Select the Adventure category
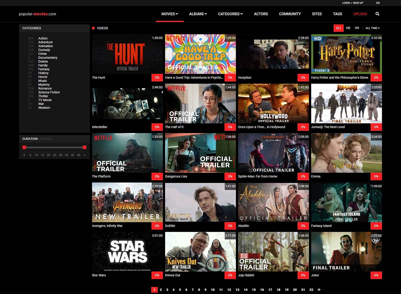This screenshot has height=294, width=401. pos(45,42)
